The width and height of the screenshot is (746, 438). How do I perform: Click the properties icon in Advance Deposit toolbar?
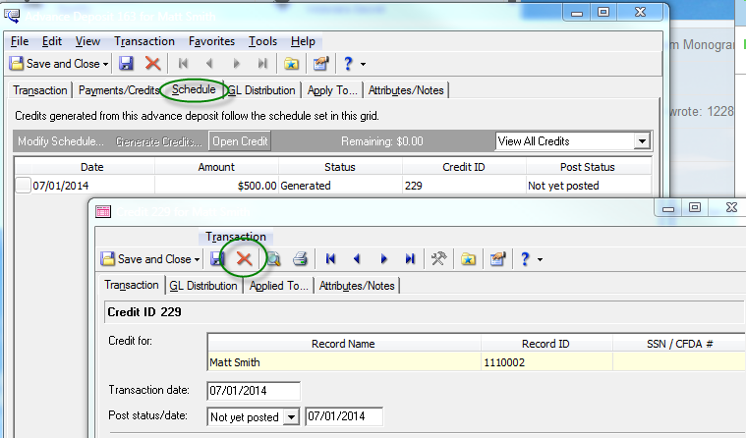coord(321,63)
